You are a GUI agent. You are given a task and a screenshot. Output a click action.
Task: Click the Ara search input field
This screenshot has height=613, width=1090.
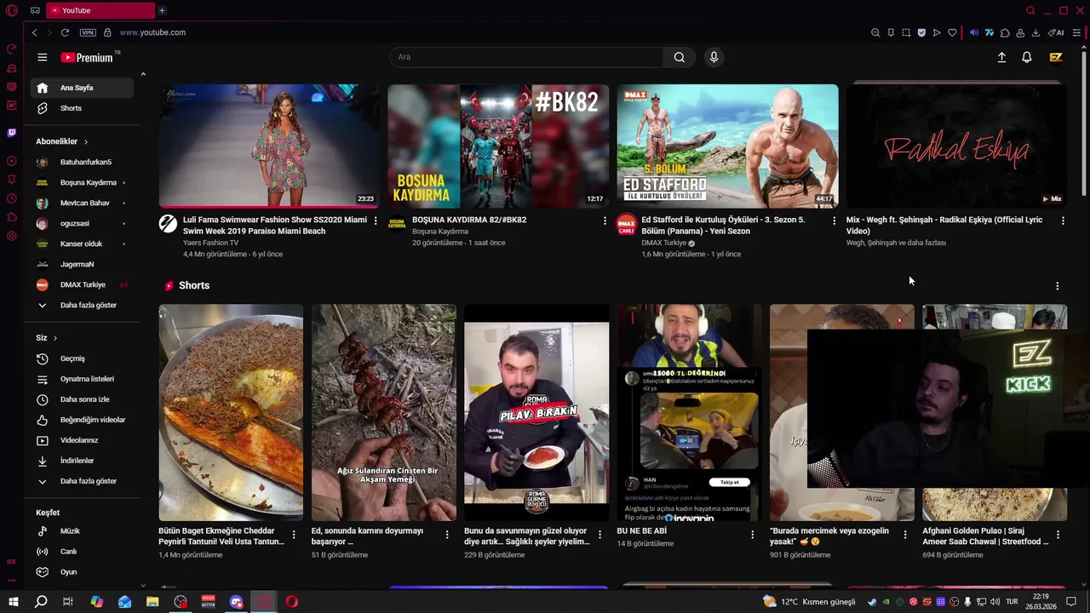(x=526, y=57)
